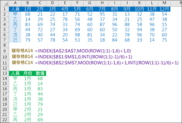Click cell C18 with value 38
Screen dimensions: 182x123
[x=40, y=99]
